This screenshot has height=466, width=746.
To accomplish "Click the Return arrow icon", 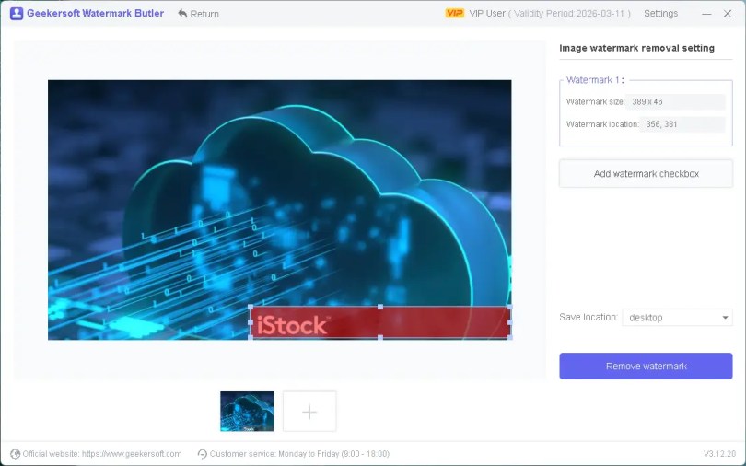I will pos(182,13).
